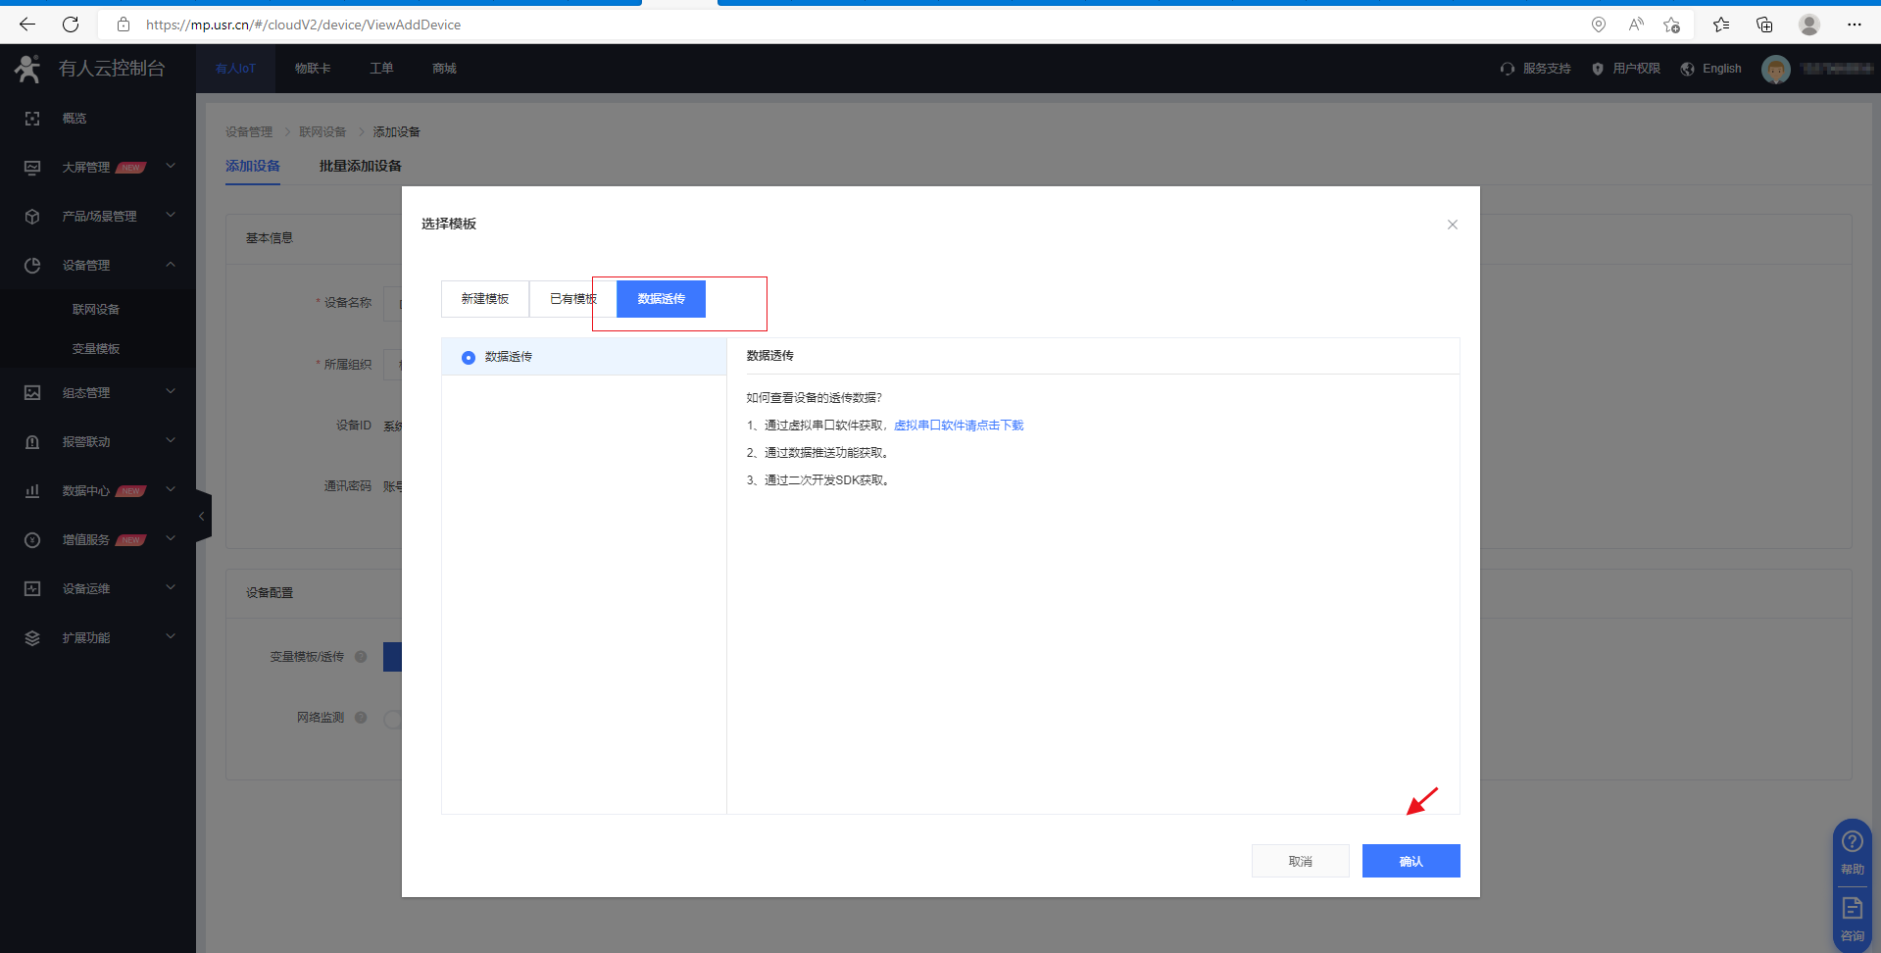Open the 虚拟串口软件请点击下载 link
This screenshot has width=1881, height=953.
point(959,426)
